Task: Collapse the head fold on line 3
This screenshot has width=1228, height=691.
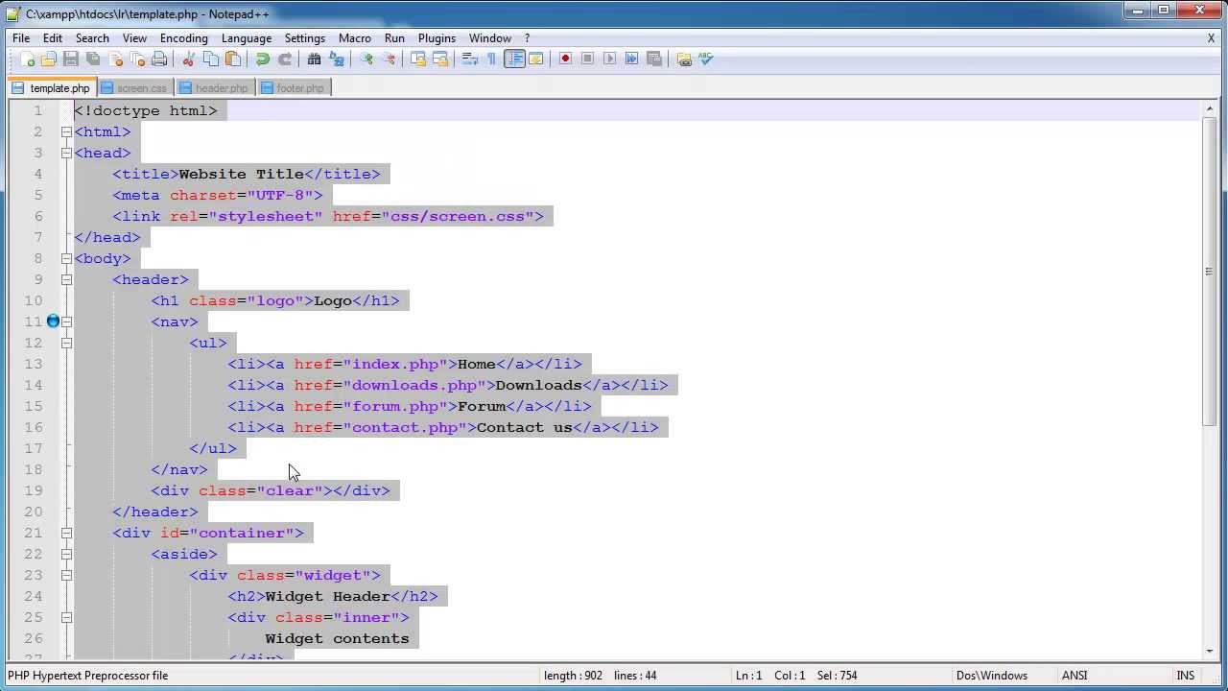Action: 66,153
